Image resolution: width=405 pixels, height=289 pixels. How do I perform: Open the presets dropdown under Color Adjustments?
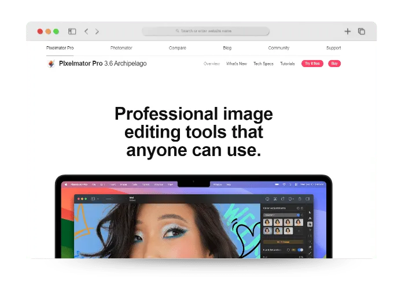pyautogui.click(x=281, y=215)
